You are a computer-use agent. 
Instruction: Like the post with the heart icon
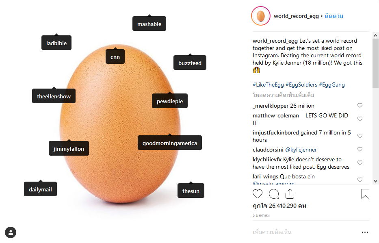258,194
